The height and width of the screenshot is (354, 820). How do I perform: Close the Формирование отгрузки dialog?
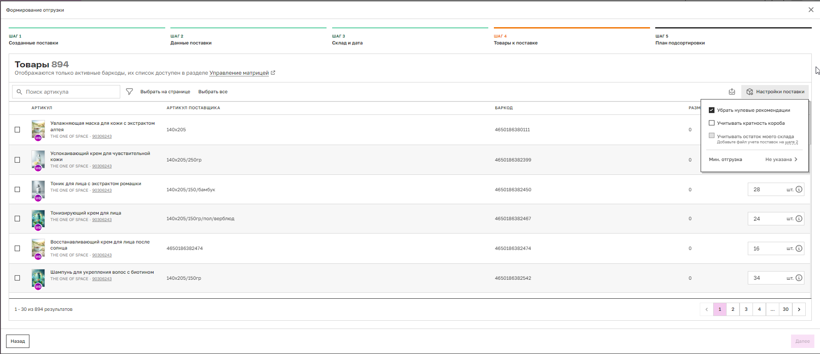[x=811, y=9]
